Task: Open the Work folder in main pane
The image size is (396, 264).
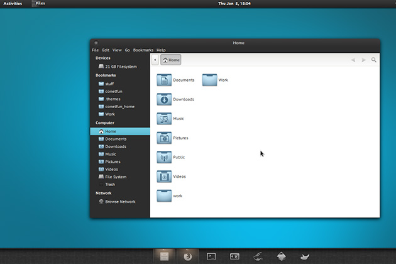Action: 209,80
